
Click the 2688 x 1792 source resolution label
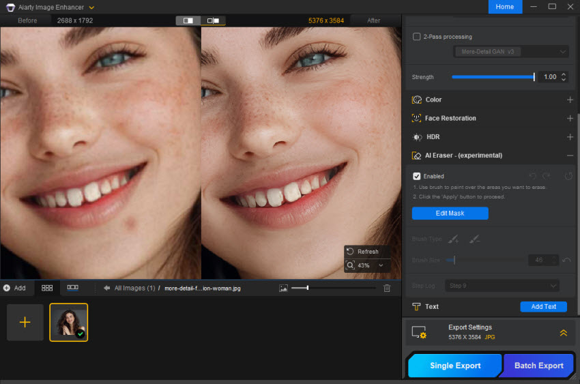(75, 20)
